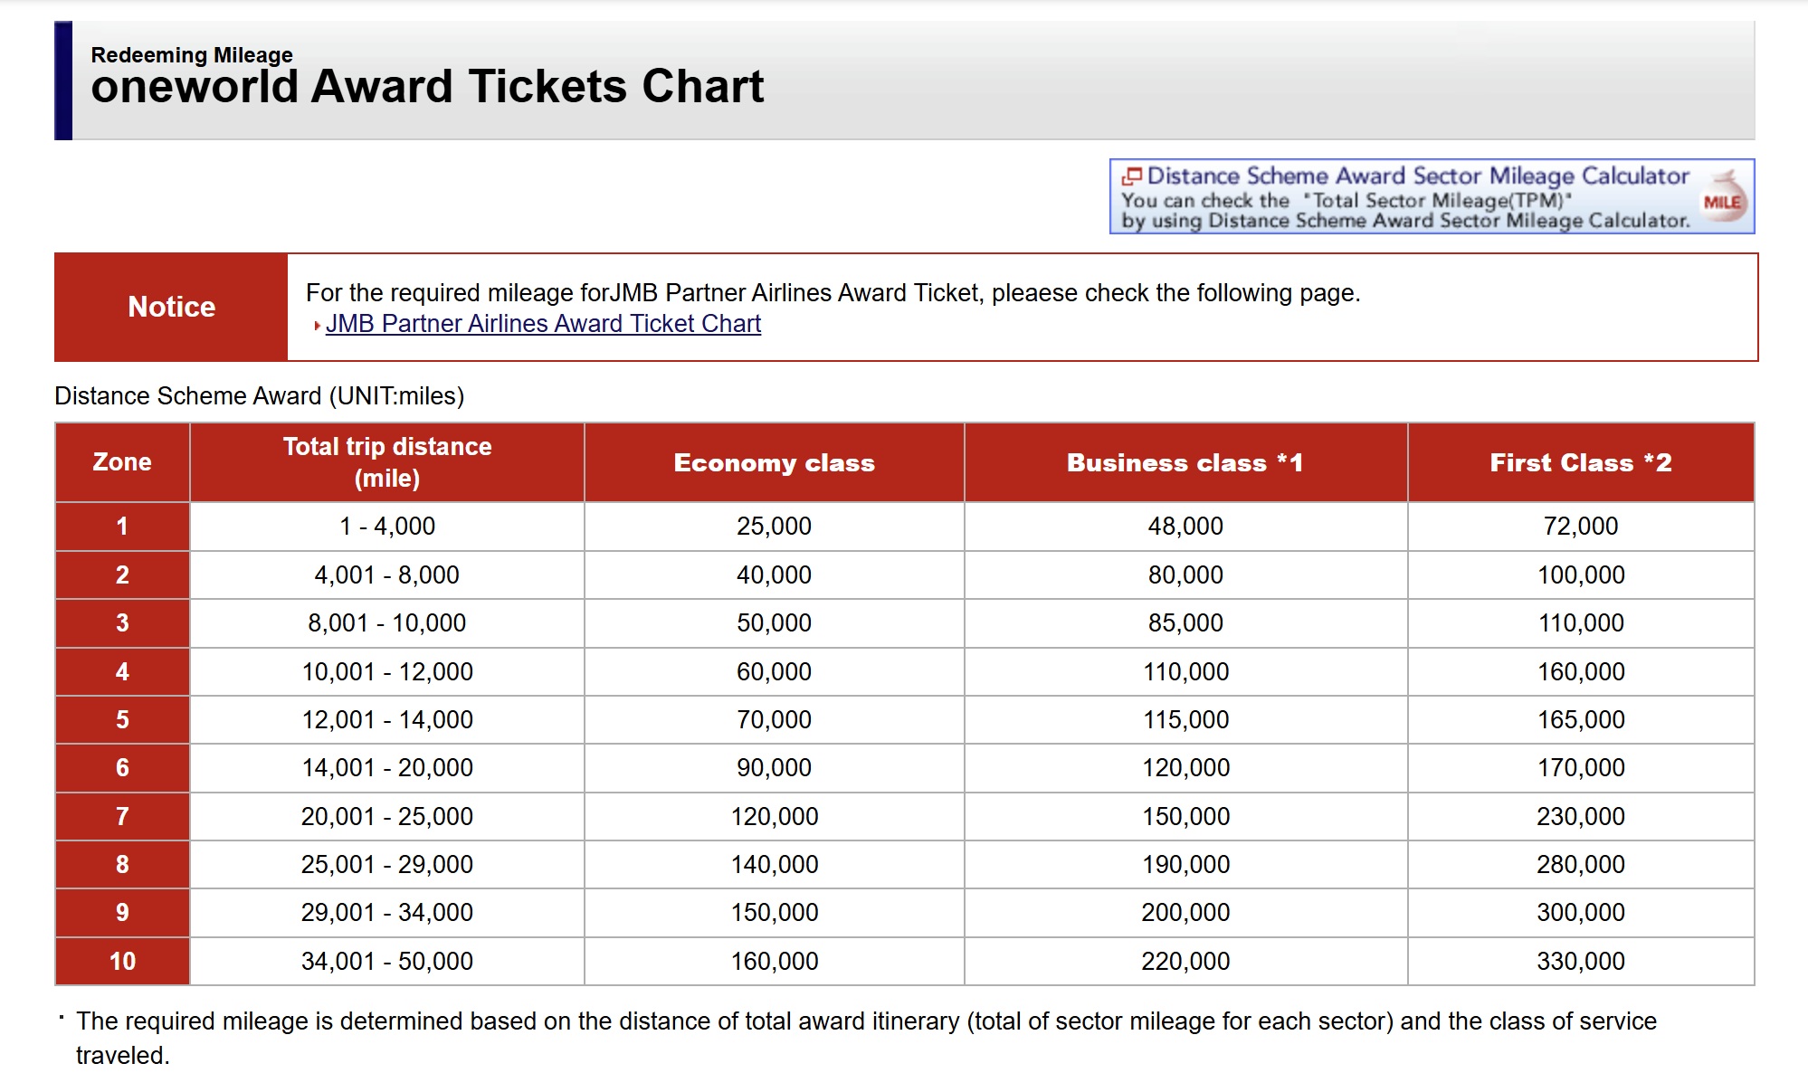Click the 170,000 first class cell
1808x1073 pixels.
click(x=1581, y=768)
